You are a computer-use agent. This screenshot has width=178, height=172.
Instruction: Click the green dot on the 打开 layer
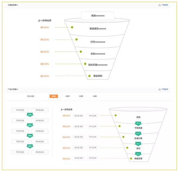point(77,39)
